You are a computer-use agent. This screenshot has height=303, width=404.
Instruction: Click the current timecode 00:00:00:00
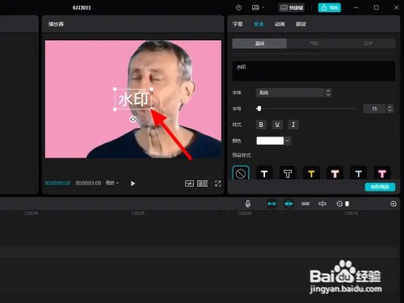[x=58, y=183]
